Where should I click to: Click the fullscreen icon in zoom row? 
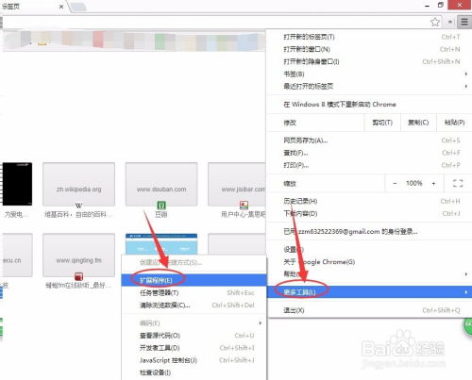[458, 183]
